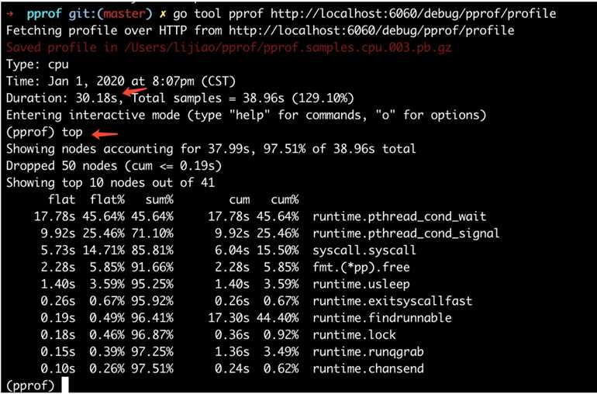
Task: Click the red prompt arrow before pprof directory
Action: point(9,14)
